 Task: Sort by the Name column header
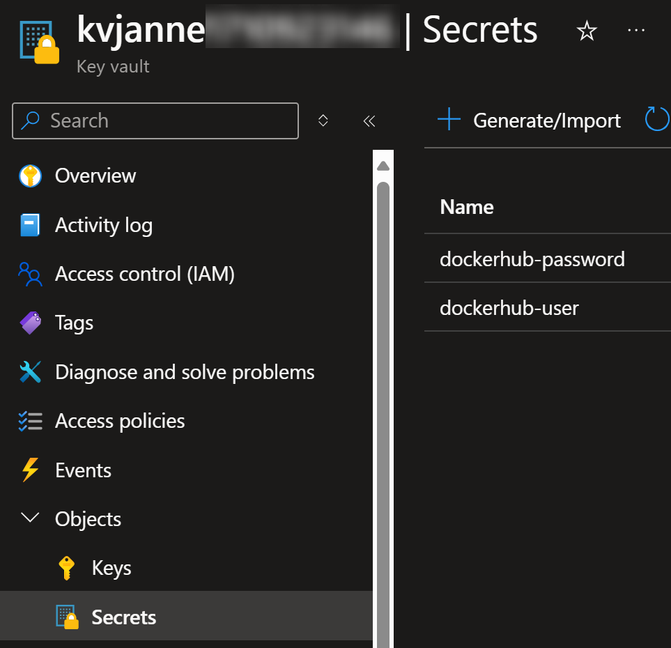(466, 207)
